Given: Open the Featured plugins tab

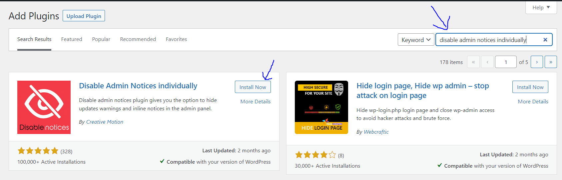Looking at the screenshot, I should (72, 39).
